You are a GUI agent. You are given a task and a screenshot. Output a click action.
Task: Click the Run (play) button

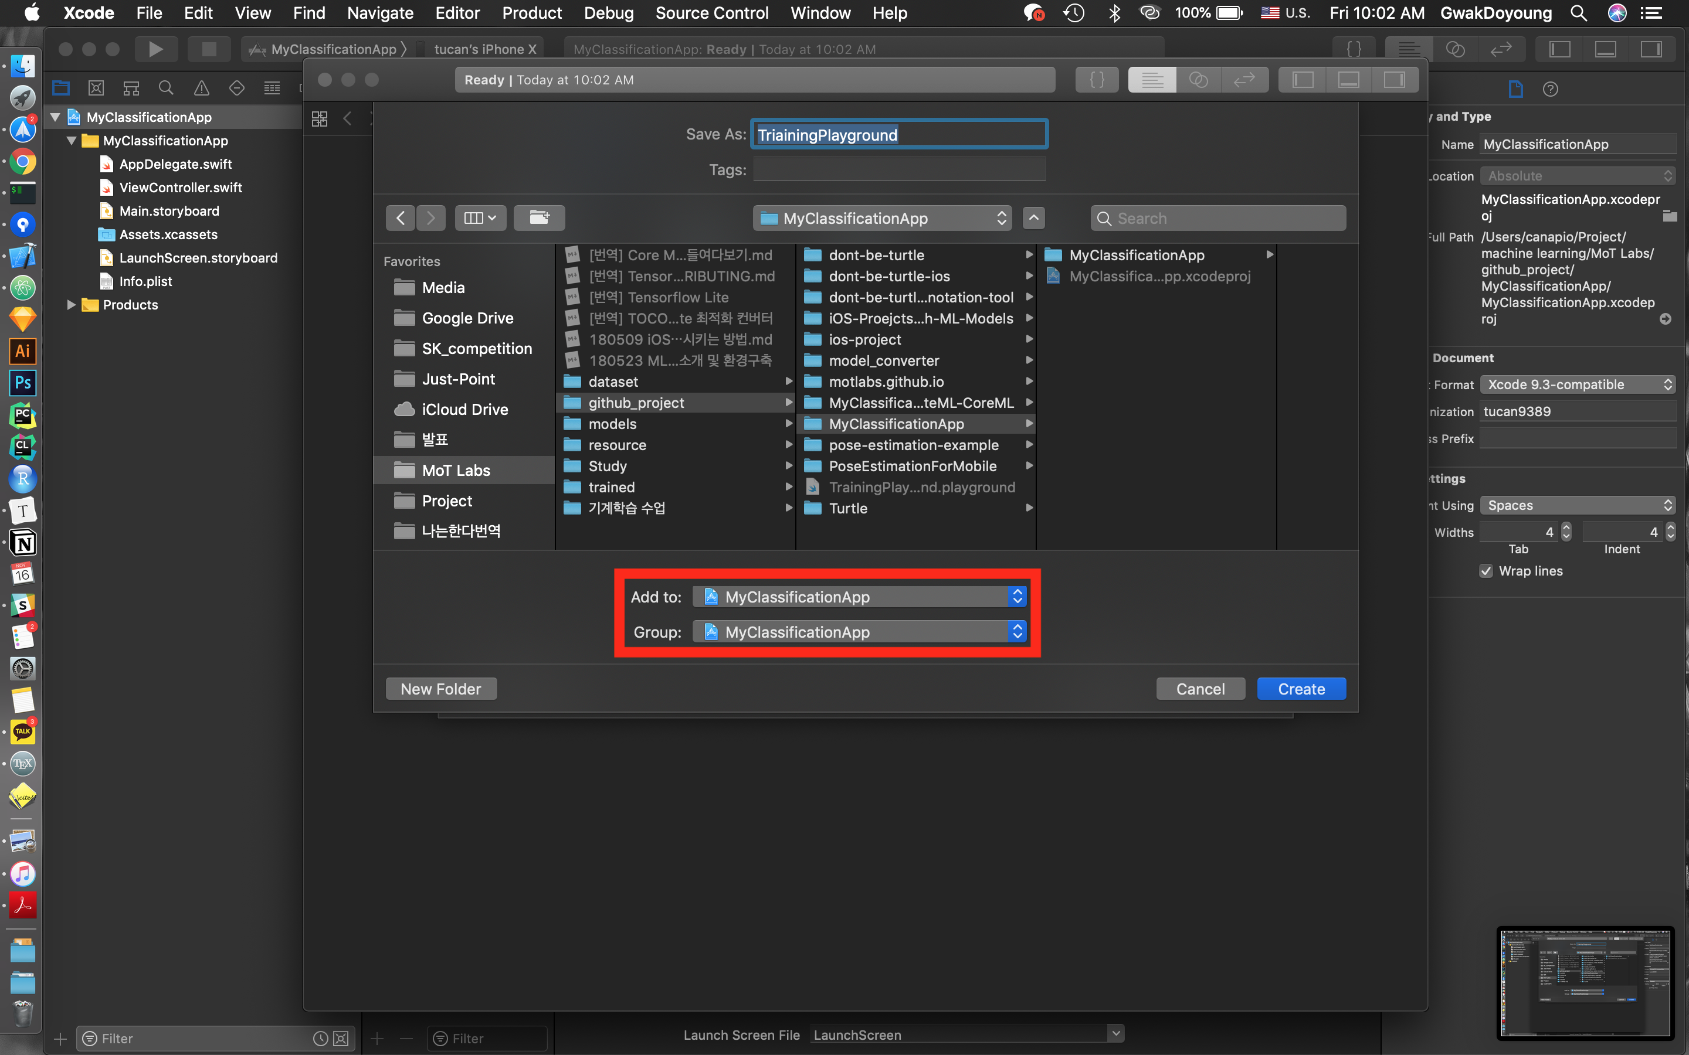coord(155,49)
